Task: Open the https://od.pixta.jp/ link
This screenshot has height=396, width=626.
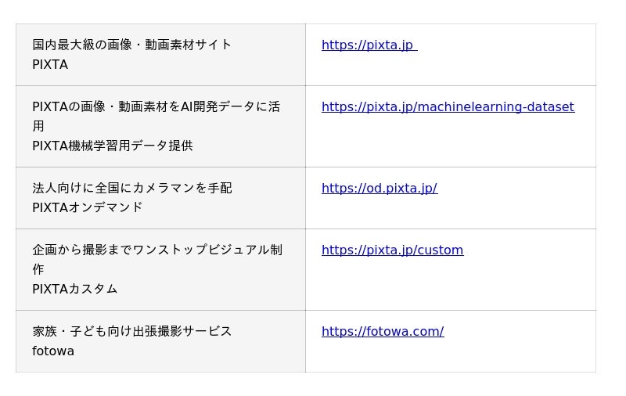Action: click(x=379, y=188)
